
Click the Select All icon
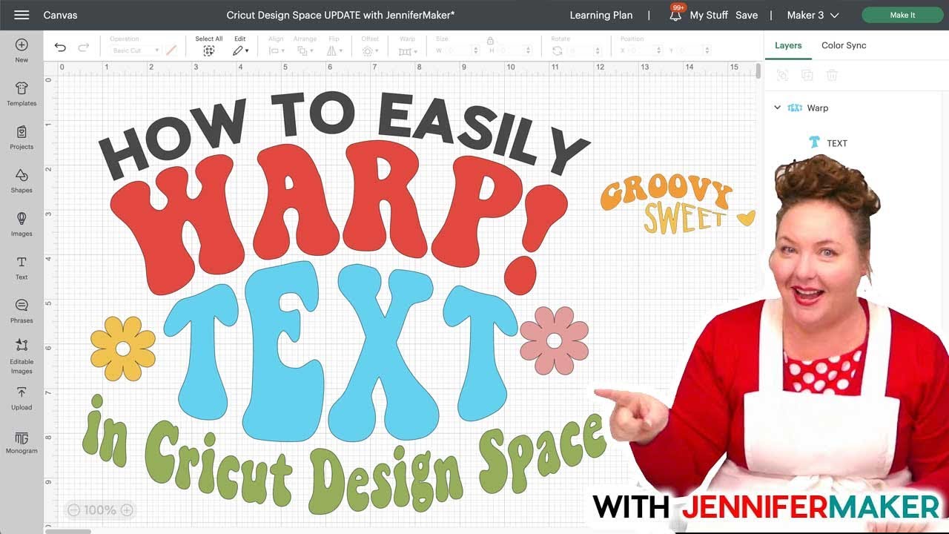pyautogui.click(x=209, y=51)
